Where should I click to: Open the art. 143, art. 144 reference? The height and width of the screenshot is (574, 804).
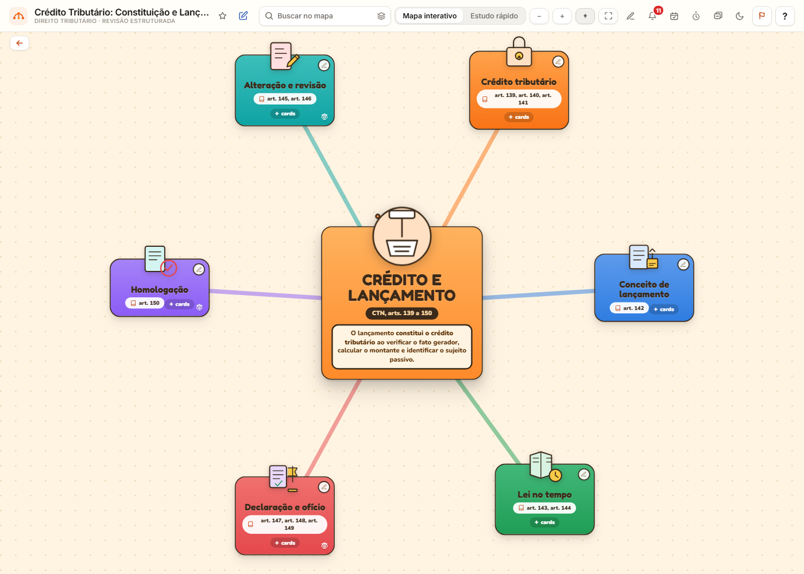544,508
